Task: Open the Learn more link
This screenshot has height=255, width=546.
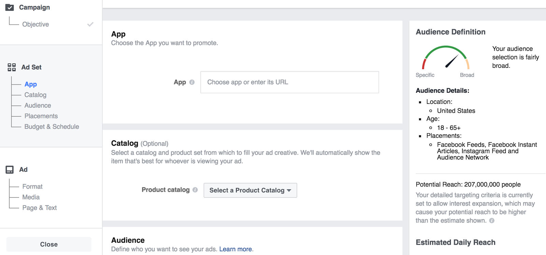Action: (x=235, y=249)
